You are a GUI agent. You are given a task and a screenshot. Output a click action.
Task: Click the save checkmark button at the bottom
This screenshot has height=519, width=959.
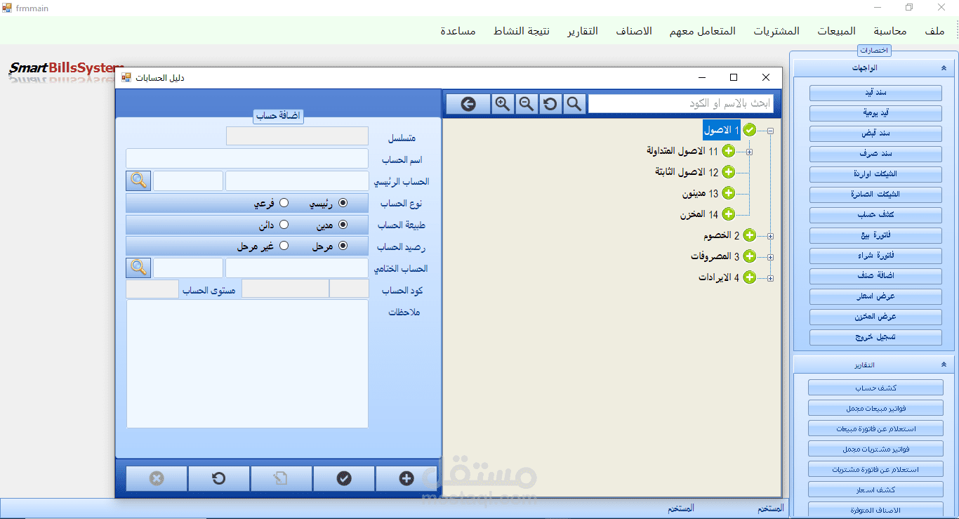click(x=344, y=478)
